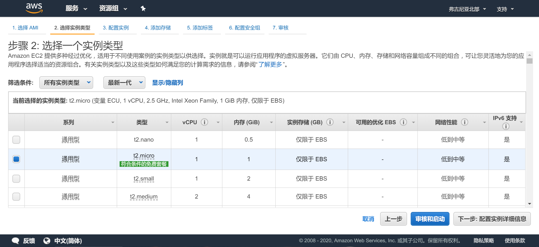Select the t2.small instance checkbox
Viewport: 539px width, 247px height.
(16, 179)
